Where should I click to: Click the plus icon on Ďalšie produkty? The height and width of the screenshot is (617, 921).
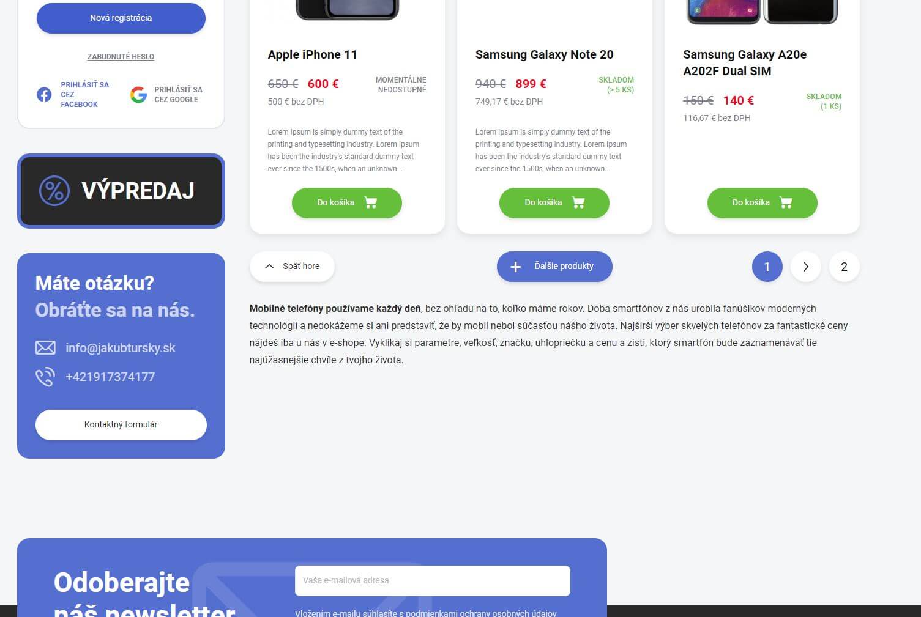click(515, 267)
